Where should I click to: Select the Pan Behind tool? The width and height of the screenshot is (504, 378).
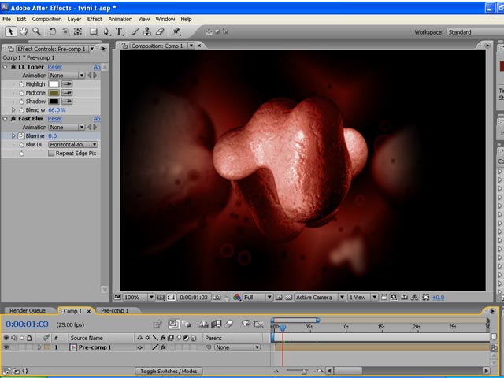(x=78, y=31)
